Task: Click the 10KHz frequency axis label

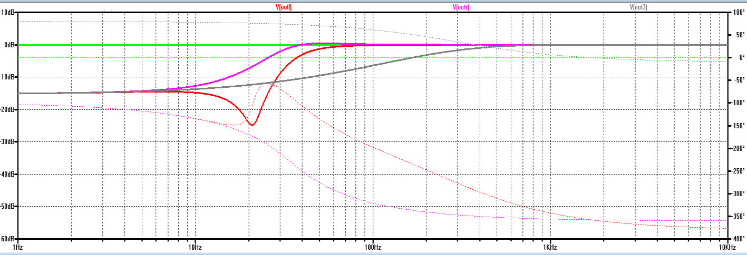Action: (727, 247)
